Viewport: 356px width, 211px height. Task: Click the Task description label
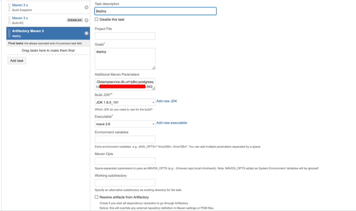(107, 4)
